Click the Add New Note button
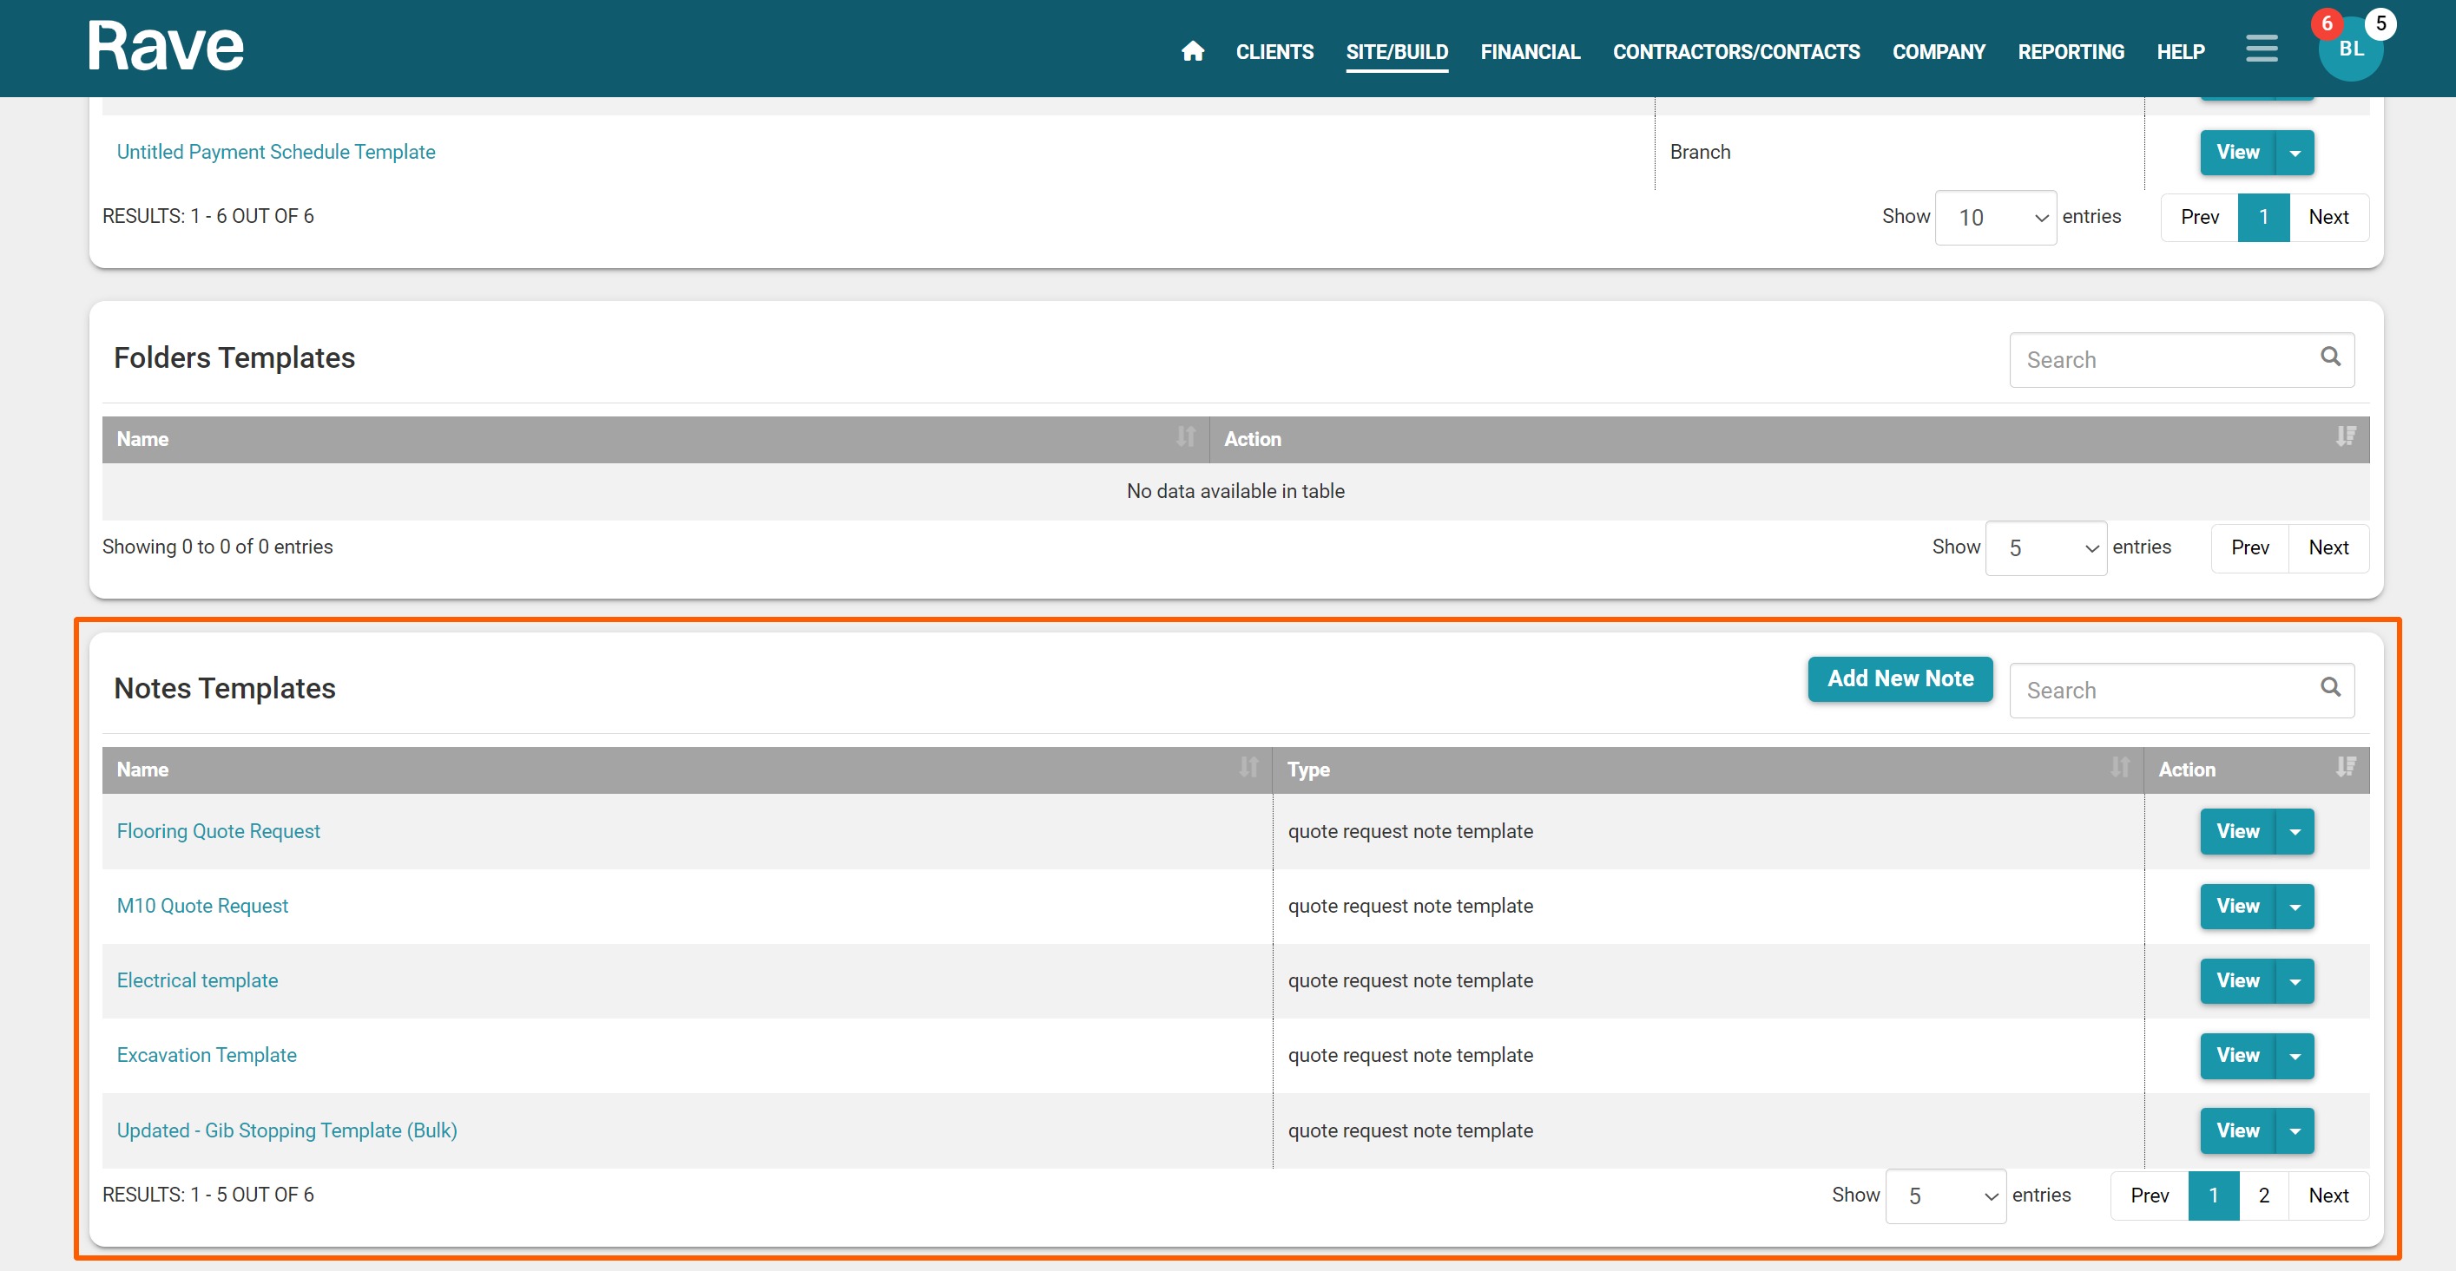Image resolution: width=2456 pixels, height=1271 pixels. click(x=1900, y=678)
